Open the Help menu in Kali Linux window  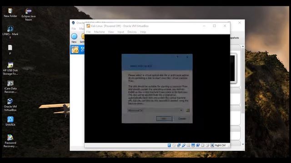click(x=143, y=32)
